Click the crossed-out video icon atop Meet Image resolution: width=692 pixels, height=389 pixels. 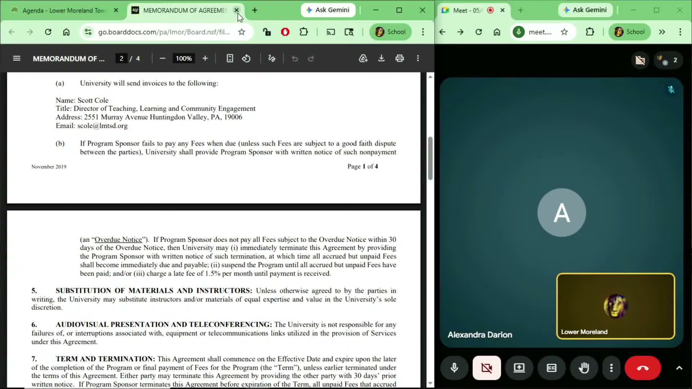click(640, 60)
